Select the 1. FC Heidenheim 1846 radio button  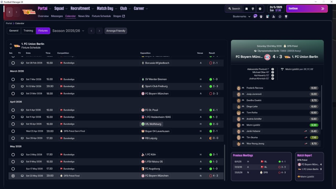coord(13,117)
